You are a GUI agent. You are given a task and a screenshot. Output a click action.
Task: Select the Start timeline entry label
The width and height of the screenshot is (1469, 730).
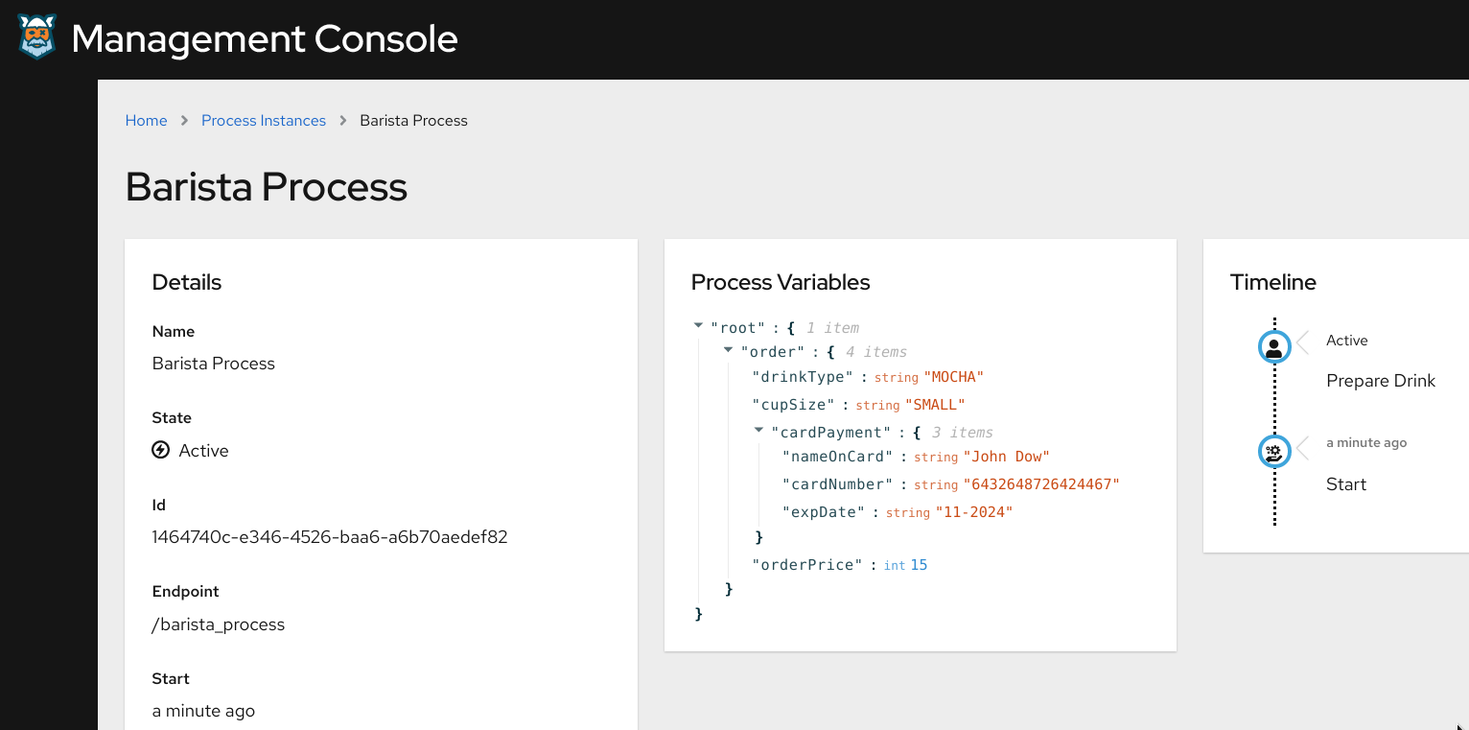(1345, 484)
